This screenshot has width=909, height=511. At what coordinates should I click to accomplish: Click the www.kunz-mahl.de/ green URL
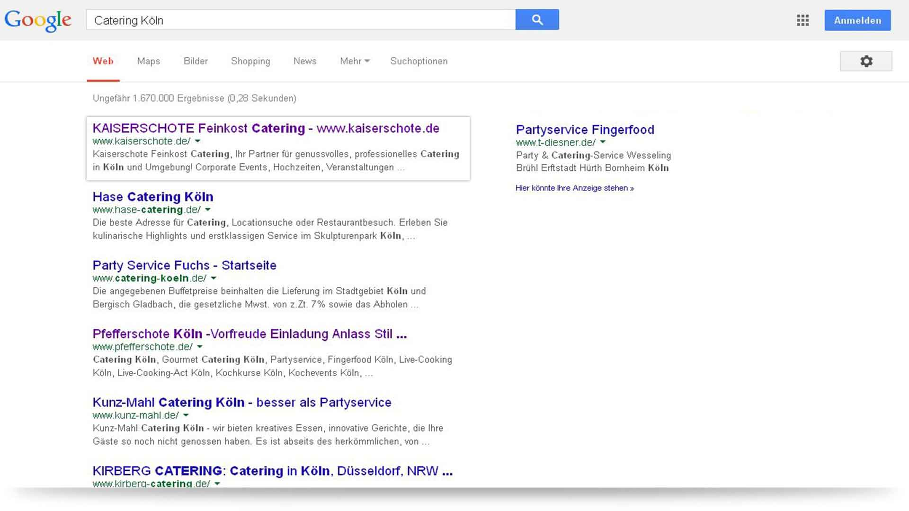[x=136, y=415]
